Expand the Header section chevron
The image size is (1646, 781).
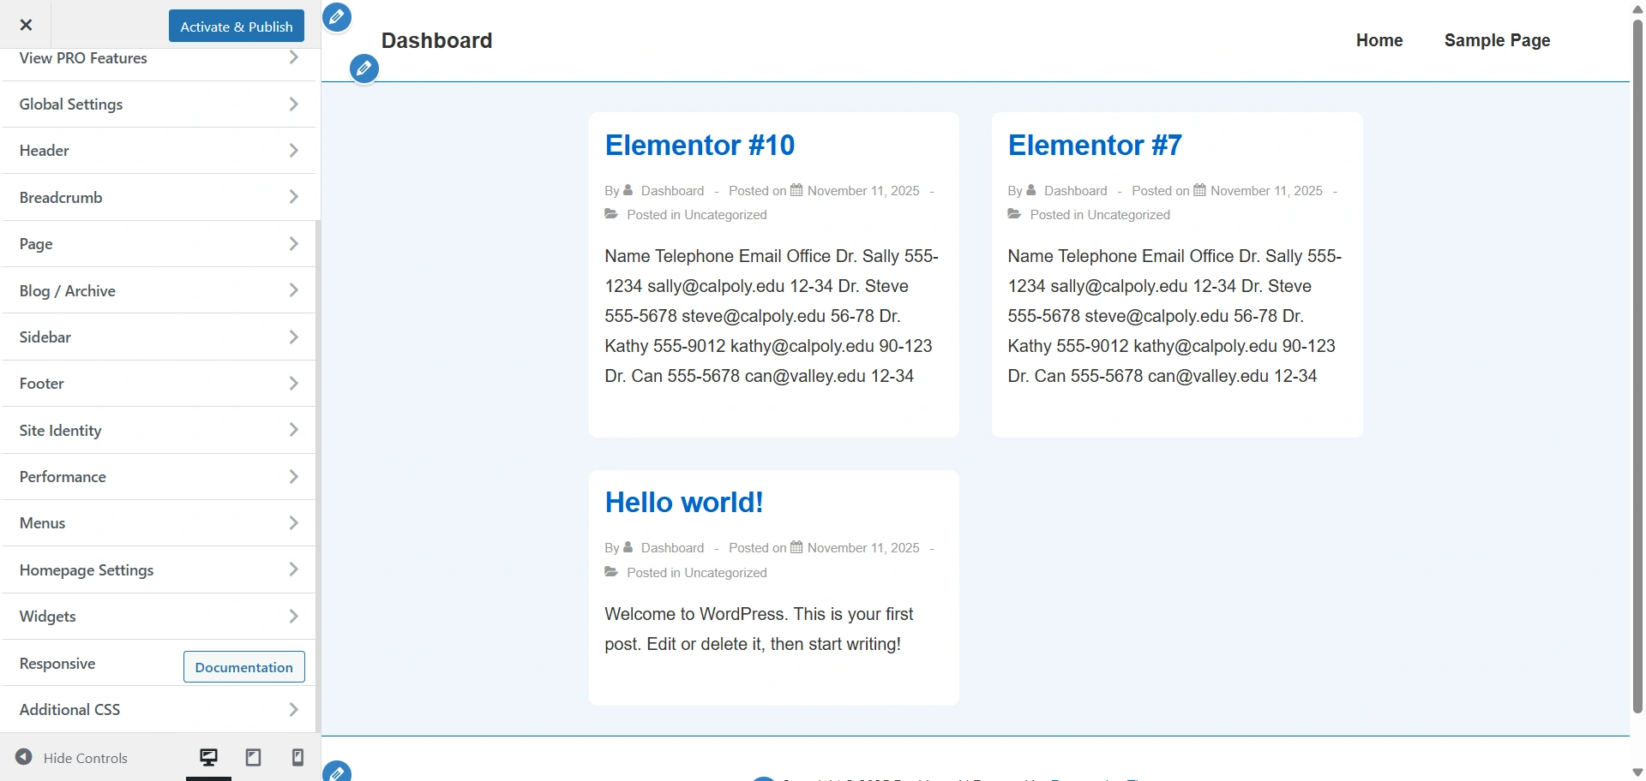(294, 151)
